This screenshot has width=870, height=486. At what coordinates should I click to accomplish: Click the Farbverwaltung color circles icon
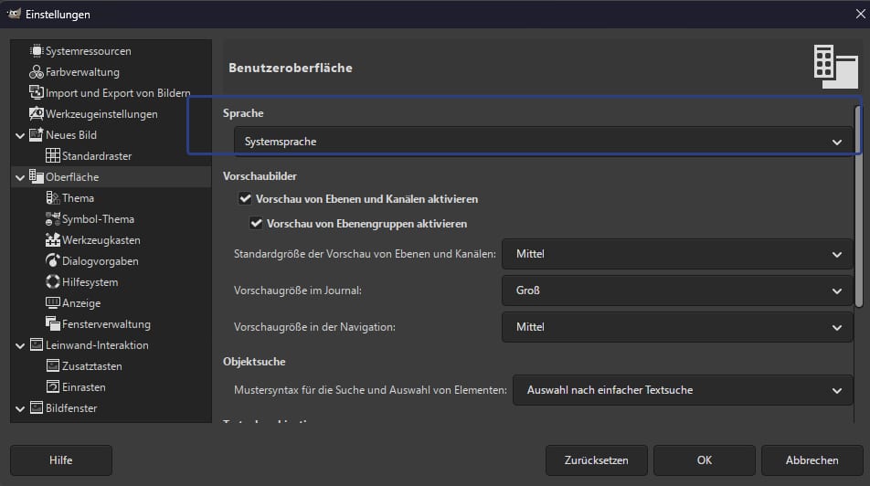click(36, 72)
